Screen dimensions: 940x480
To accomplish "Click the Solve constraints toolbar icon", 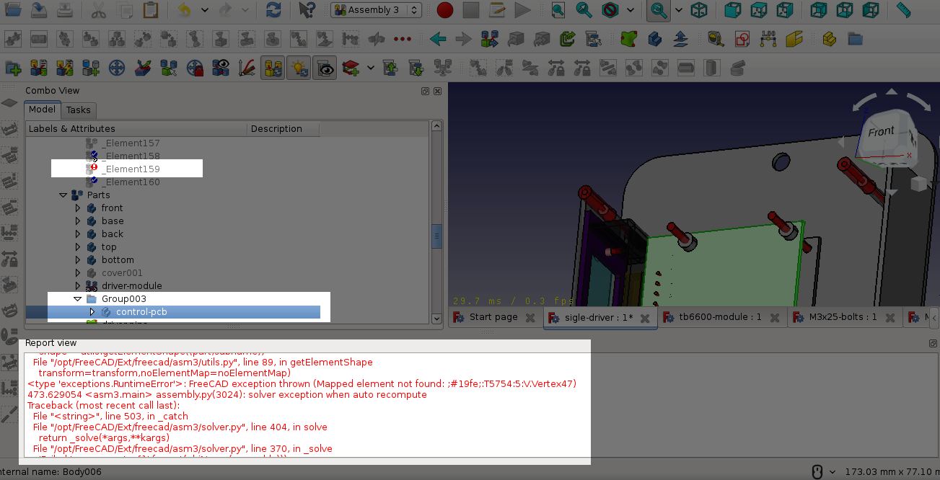I will tap(38, 67).
